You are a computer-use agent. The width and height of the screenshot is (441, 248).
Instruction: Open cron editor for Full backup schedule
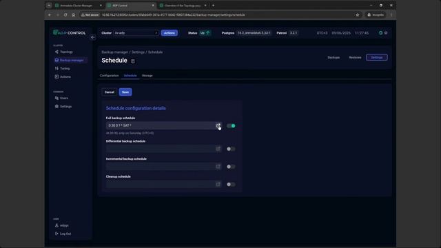coord(218,125)
